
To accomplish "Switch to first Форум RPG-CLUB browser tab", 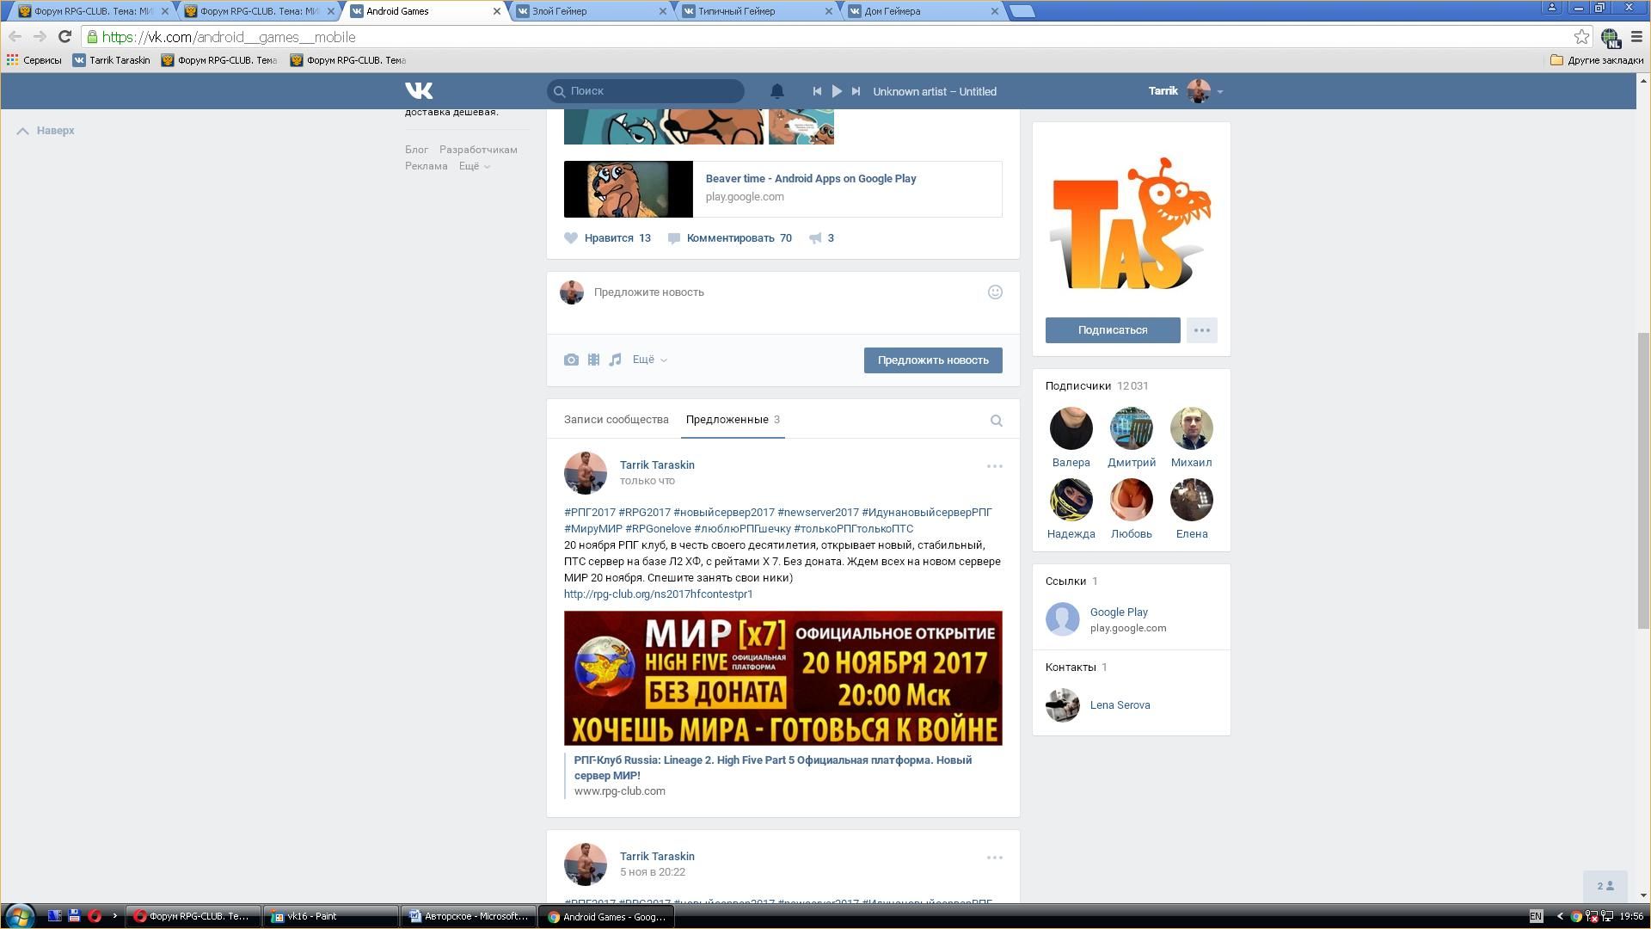I will (95, 11).
